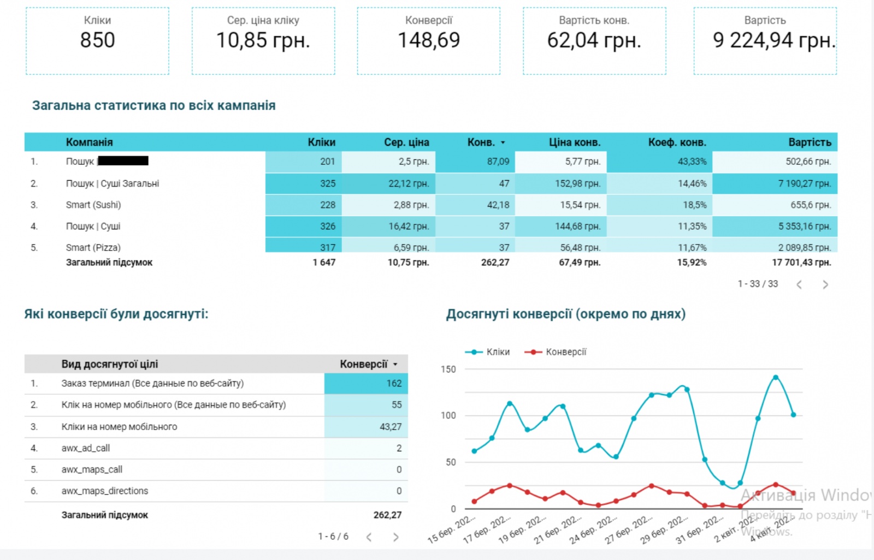
Task: Click the peak point on Кліки chart line
Action: 776,377
